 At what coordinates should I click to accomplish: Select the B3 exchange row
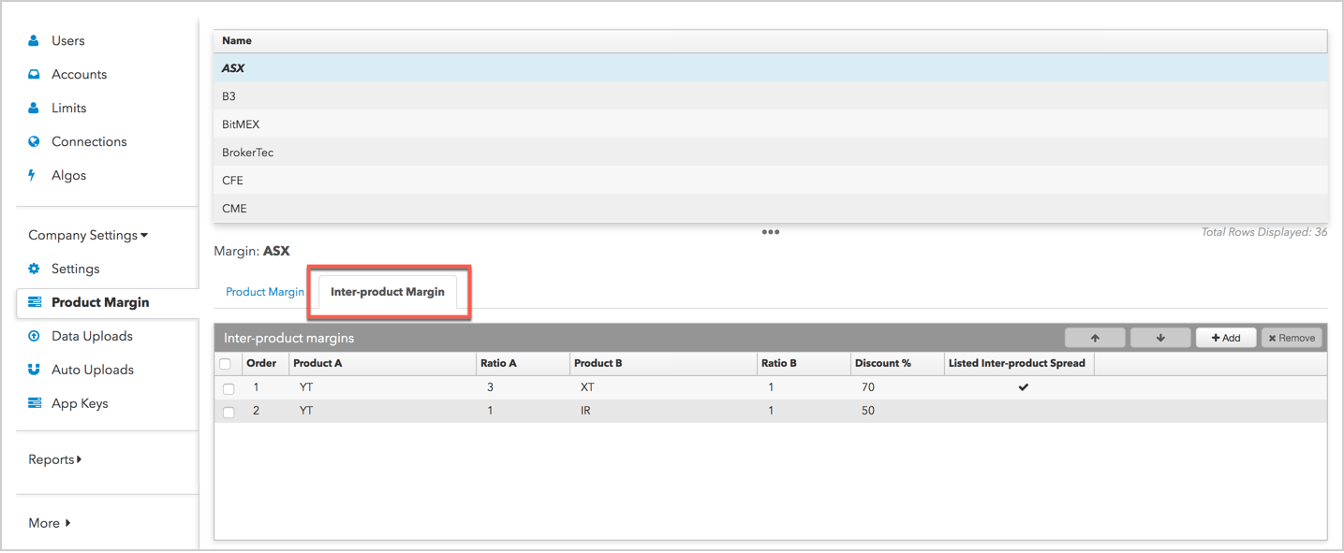click(771, 96)
